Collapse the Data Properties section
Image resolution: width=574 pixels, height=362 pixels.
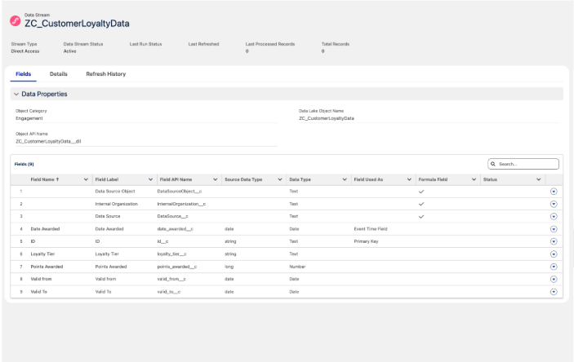16,94
